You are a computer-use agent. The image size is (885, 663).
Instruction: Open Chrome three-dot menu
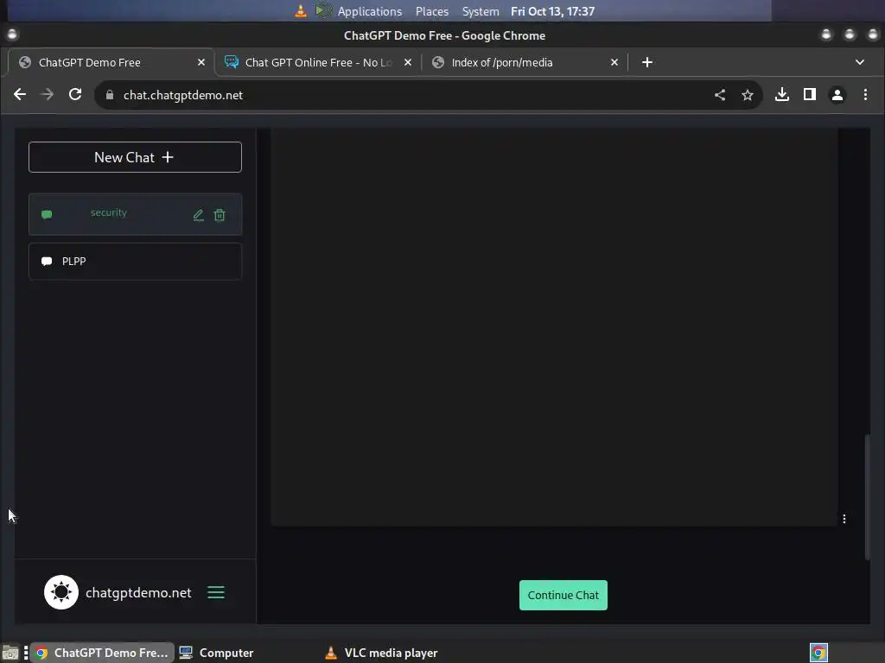(x=865, y=95)
